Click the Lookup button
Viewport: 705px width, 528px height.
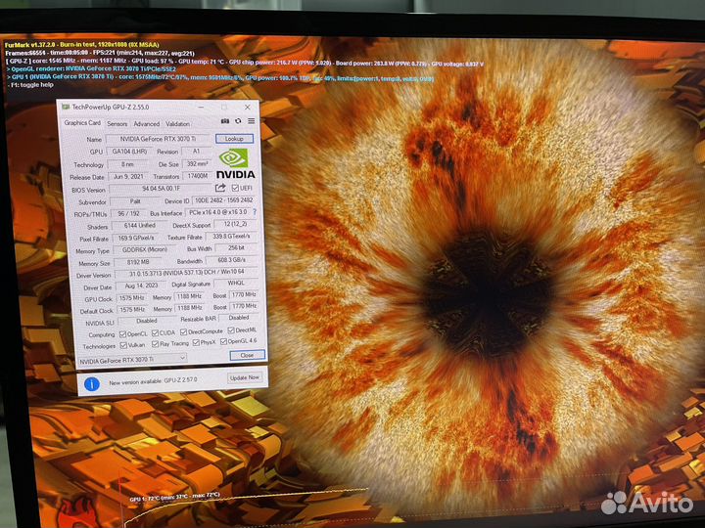coord(234,139)
